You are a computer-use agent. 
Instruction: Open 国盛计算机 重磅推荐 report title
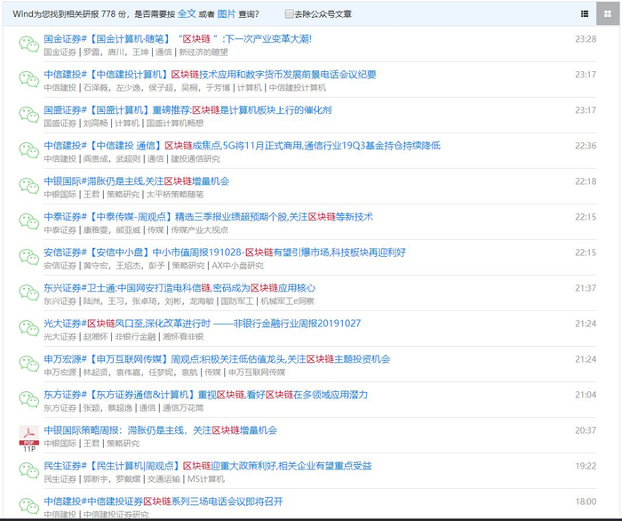point(187,110)
